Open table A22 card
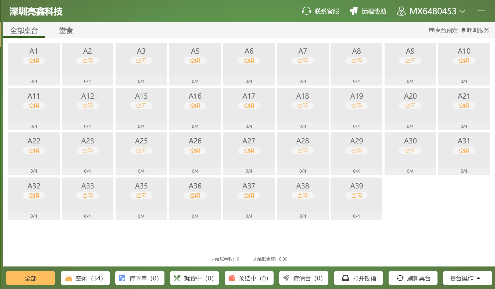This screenshot has width=495, height=289. tap(34, 154)
